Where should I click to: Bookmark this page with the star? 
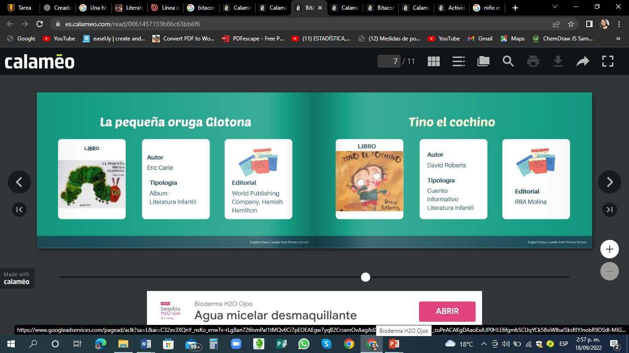tap(571, 24)
